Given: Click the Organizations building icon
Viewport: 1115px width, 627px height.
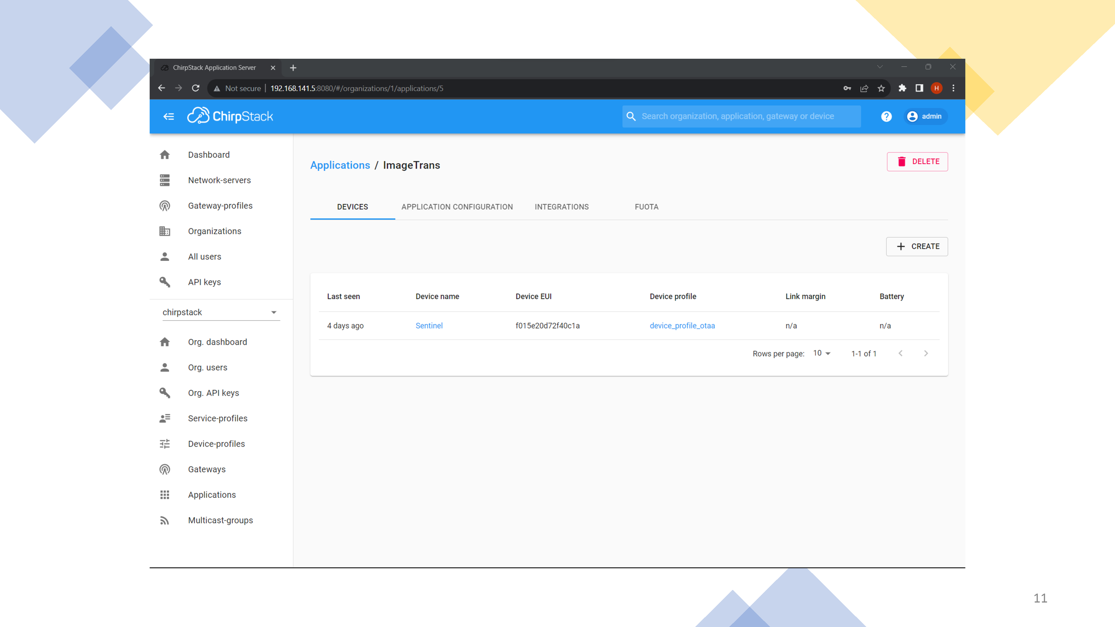Looking at the screenshot, I should click(x=165, y=231).
